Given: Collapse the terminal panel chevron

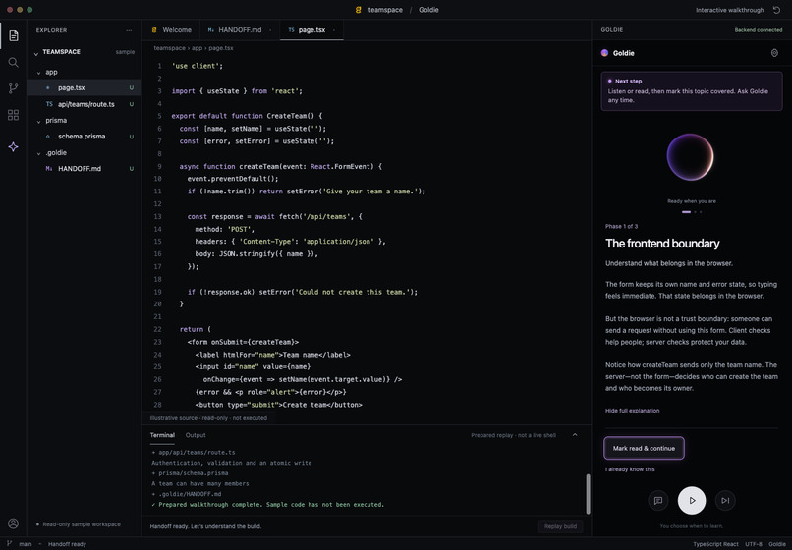Looking at the screenshot, I should point(575,435).
